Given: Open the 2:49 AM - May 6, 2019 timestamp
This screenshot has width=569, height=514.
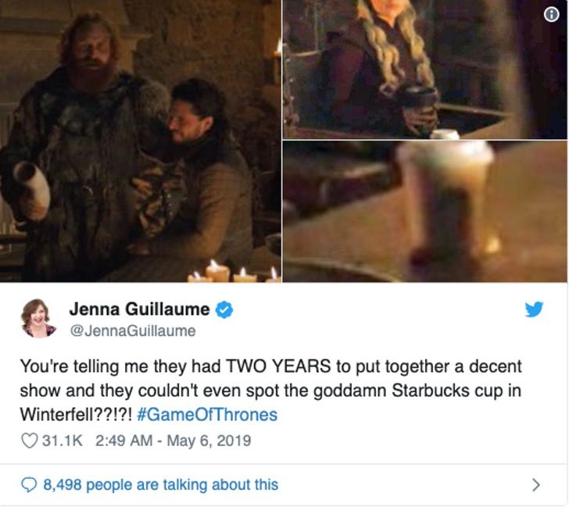Looking at the screenshot, I should tap(173, 441).
